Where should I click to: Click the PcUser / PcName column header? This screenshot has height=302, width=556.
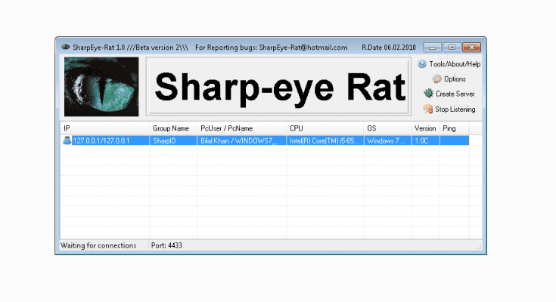241,129
